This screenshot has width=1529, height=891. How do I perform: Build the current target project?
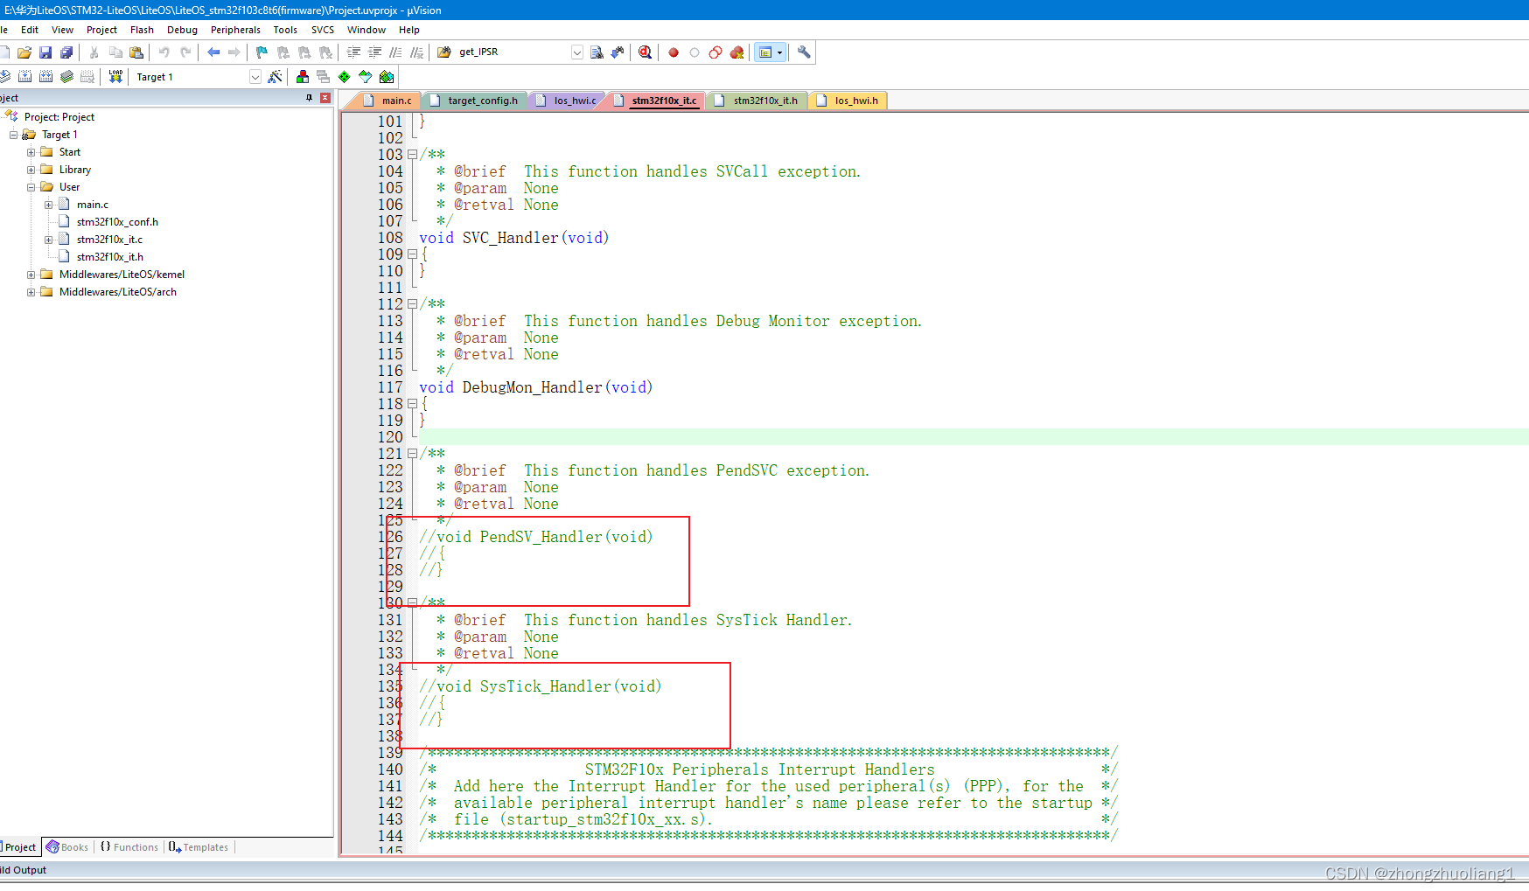pos(24,77)
